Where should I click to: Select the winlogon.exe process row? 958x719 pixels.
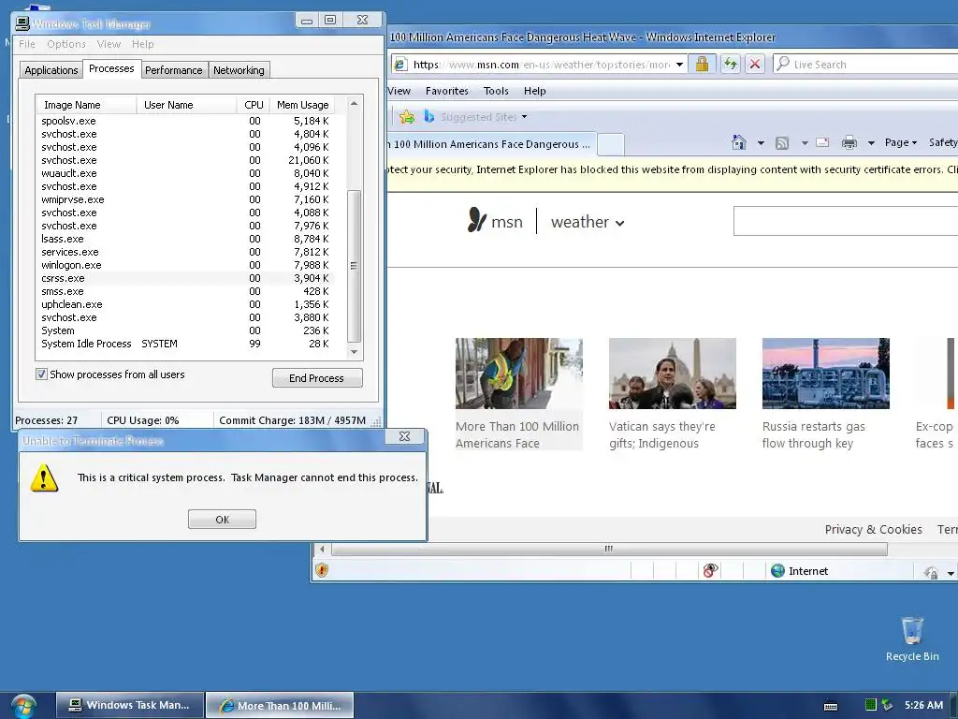pos(186,265)
